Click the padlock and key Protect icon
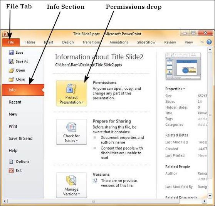 point(71,89)
